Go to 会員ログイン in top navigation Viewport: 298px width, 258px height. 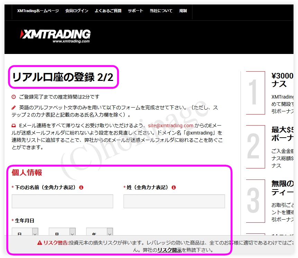77,11
